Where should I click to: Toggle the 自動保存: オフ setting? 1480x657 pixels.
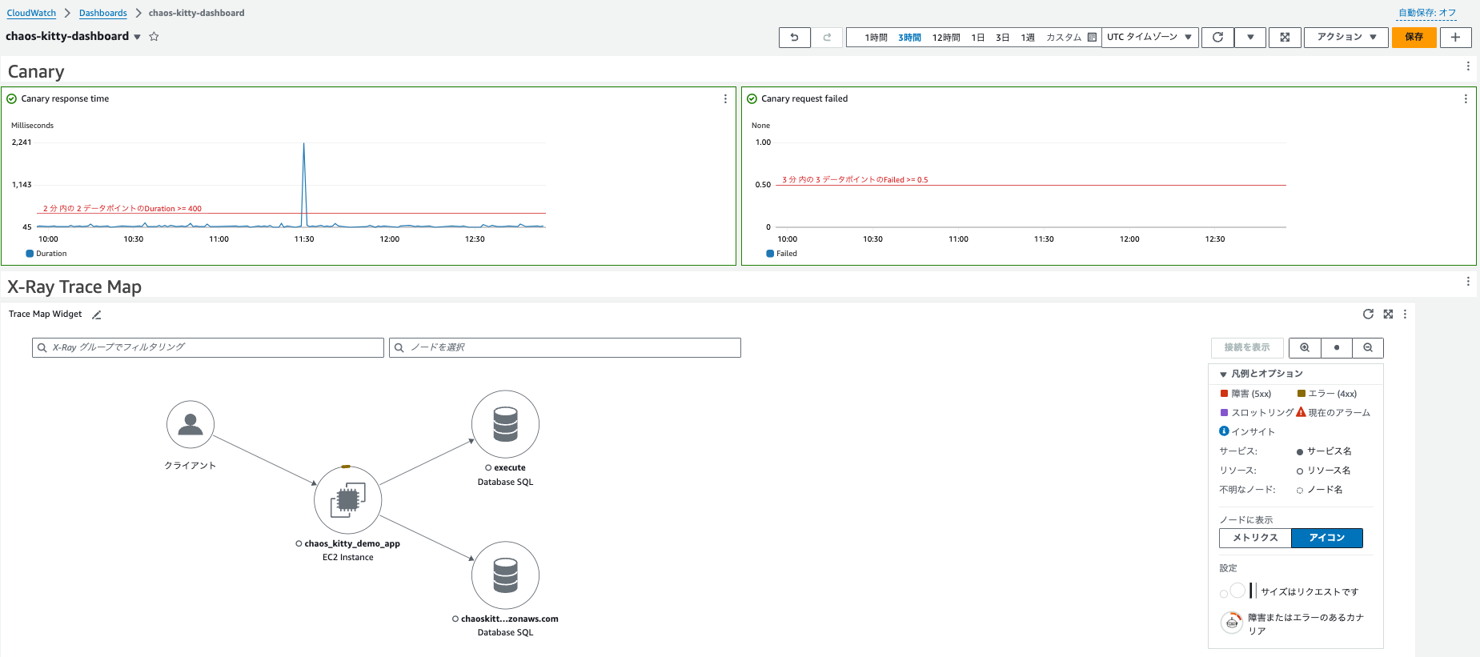click(1426, 13)
